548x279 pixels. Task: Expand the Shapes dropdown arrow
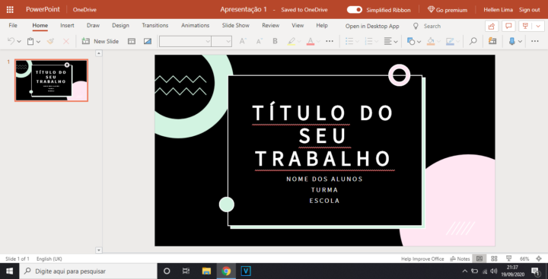point(419,42)
